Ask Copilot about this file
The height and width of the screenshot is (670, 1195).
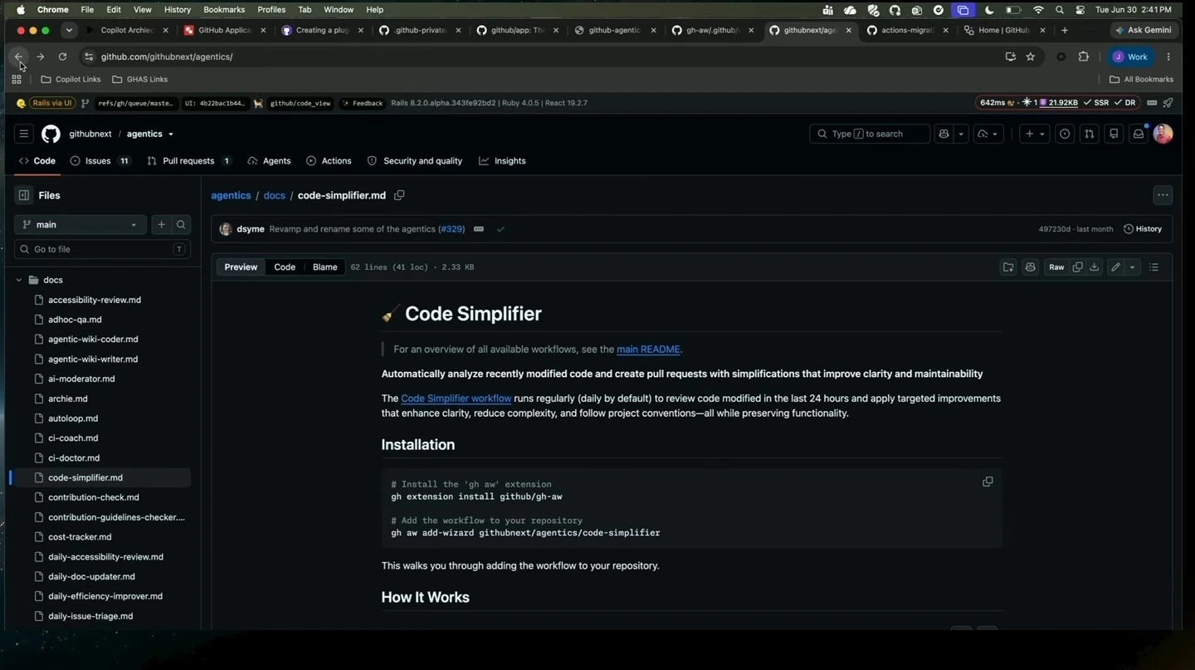(x=1031, y=267)
